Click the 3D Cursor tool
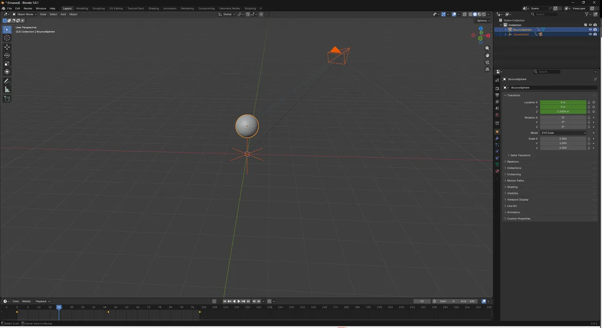 pyautogui.click(x=7, y=38)
